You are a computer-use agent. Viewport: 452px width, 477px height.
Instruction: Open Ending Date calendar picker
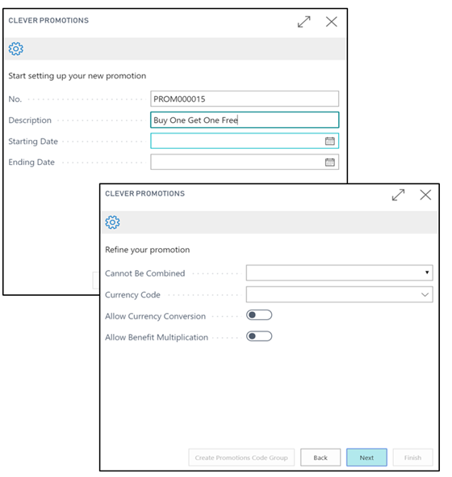[329, 163]
